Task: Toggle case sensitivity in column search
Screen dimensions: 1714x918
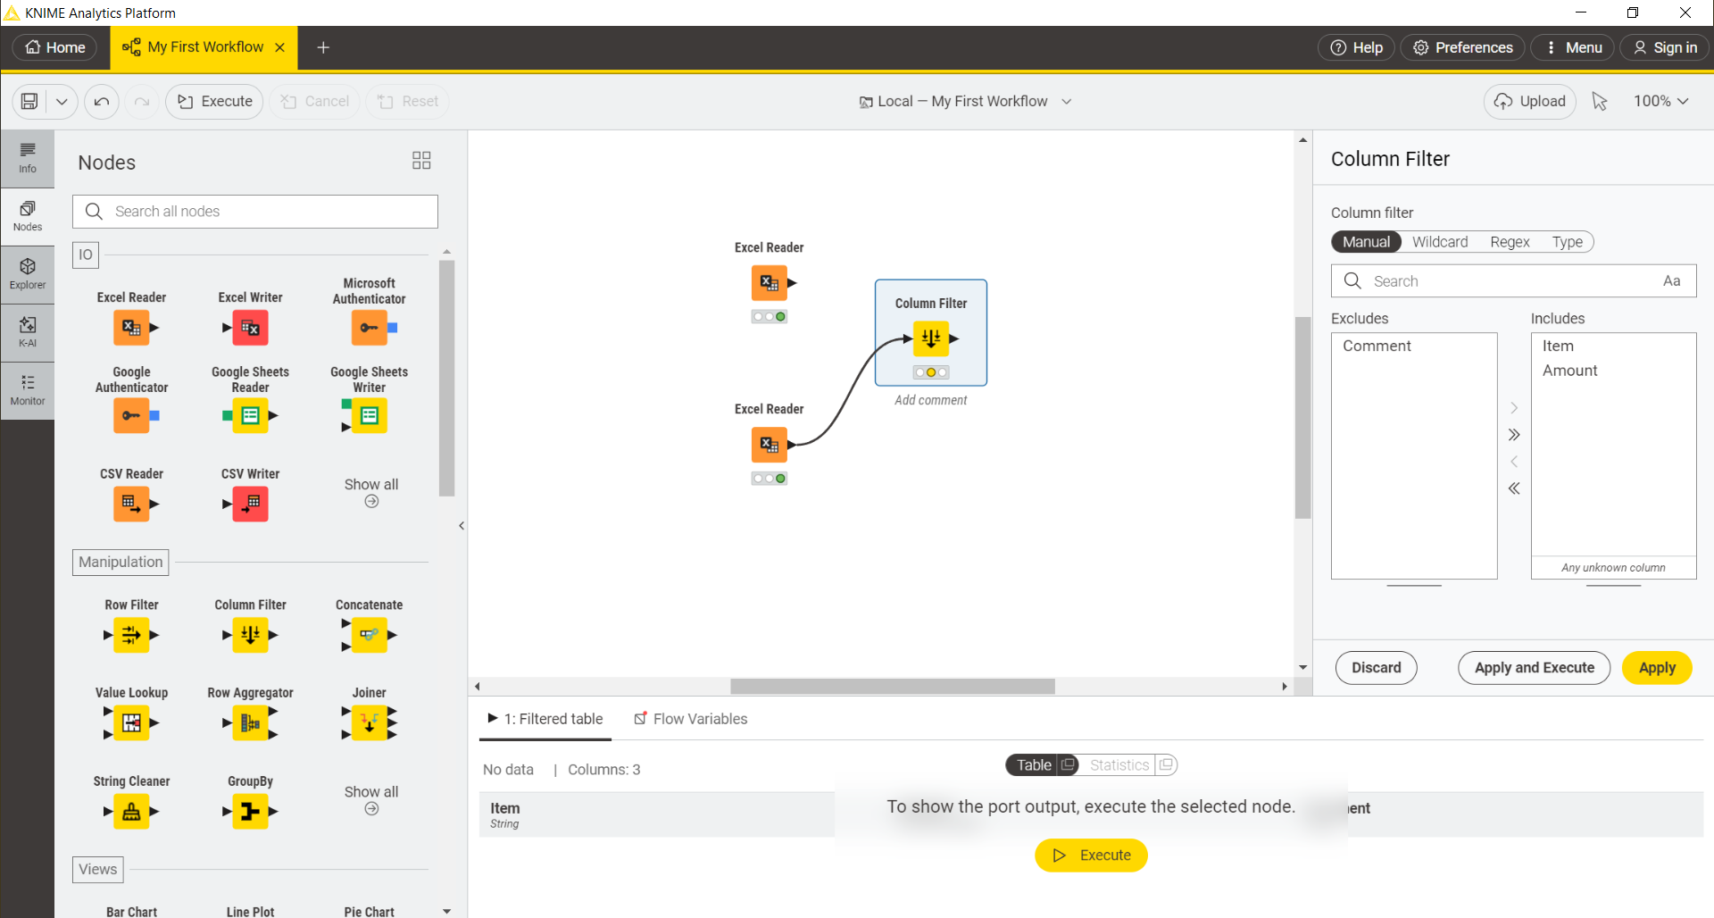Action: [x=1671, y=280]
